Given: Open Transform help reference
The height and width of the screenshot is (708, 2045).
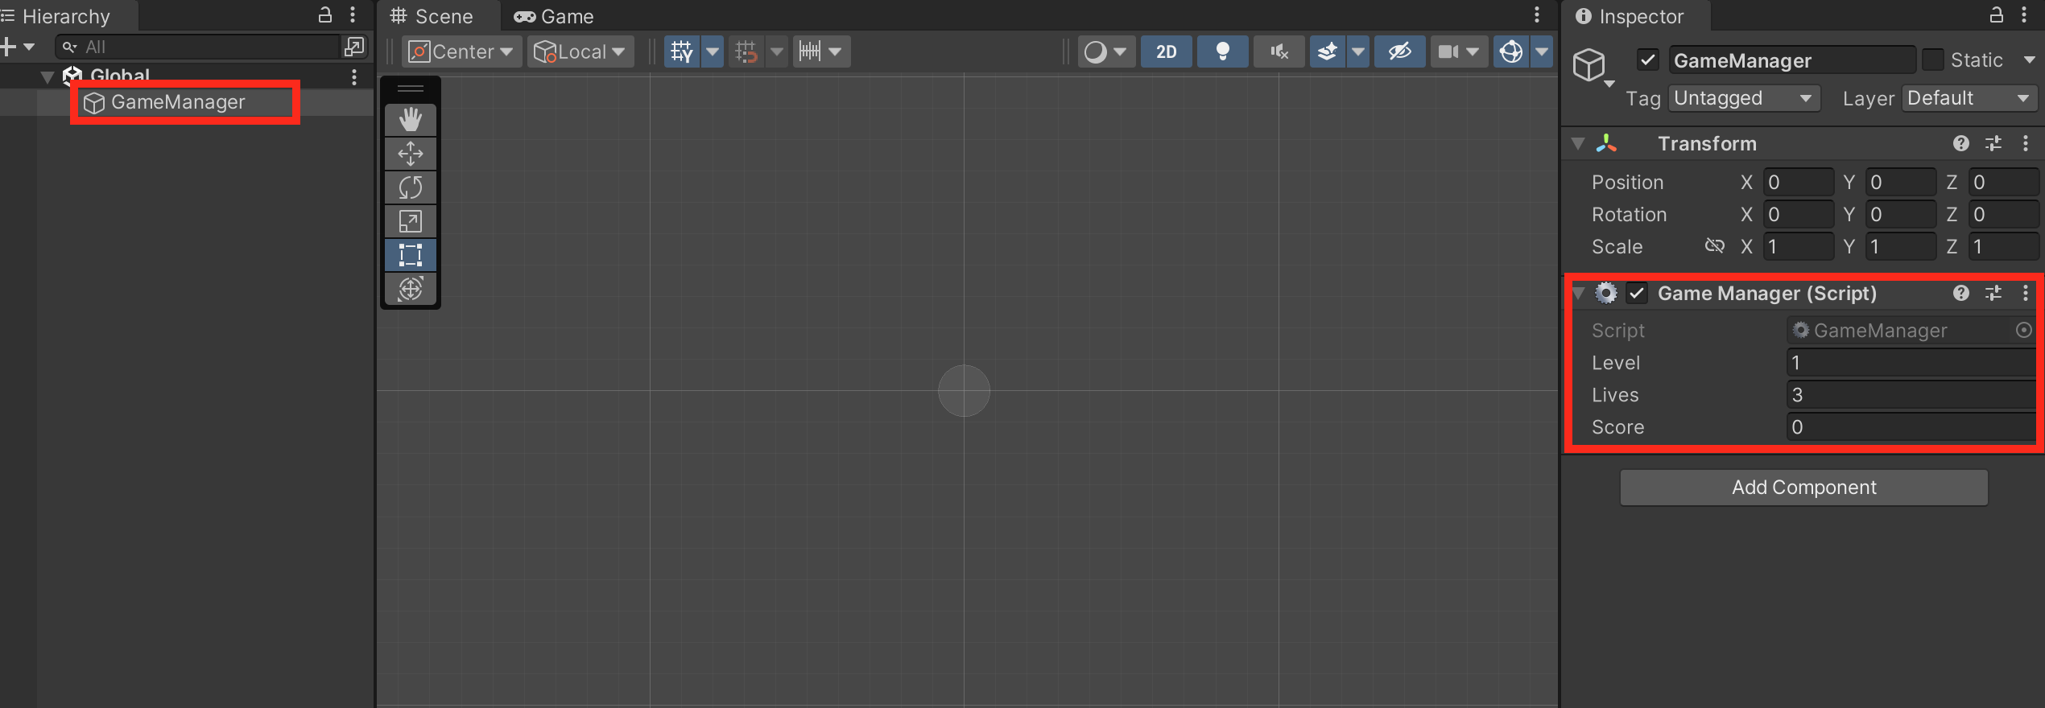Looking at the screenshot, I should tap(1961, 143).
